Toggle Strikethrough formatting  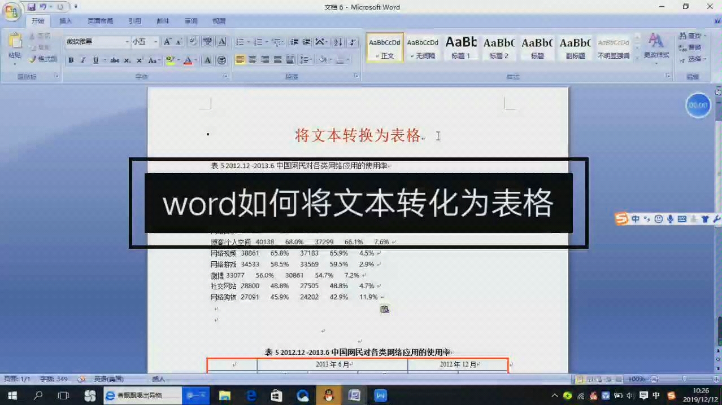pyautogui.click(x=114, y=60)
